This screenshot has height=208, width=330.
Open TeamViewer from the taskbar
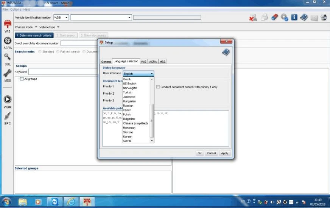(x=55, y=202)
